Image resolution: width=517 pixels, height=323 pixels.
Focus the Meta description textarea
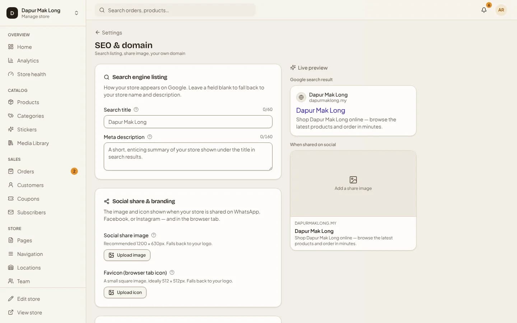pos(188,156)
